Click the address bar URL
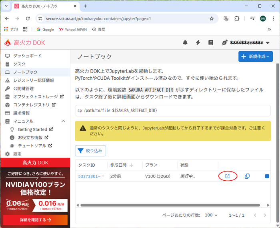 coord(98,18)
